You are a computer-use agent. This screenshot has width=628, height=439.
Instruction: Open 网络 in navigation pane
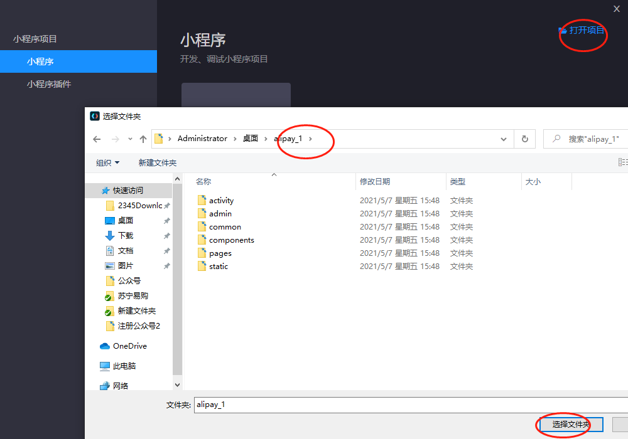(121, 386)
